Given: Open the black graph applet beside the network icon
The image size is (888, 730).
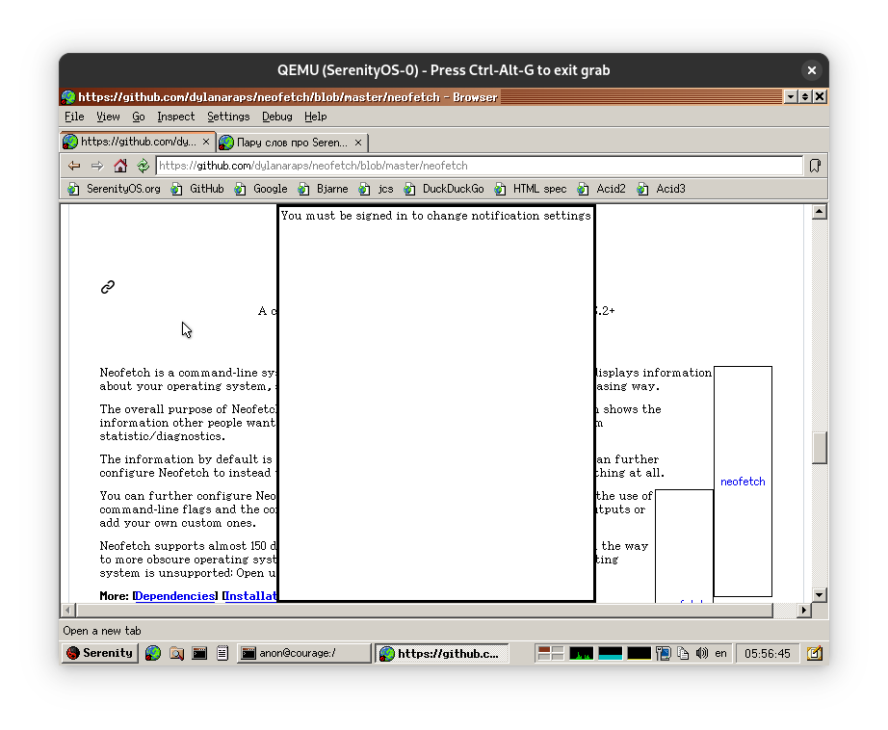Looking at the screenshot, I should coord(639,653).
